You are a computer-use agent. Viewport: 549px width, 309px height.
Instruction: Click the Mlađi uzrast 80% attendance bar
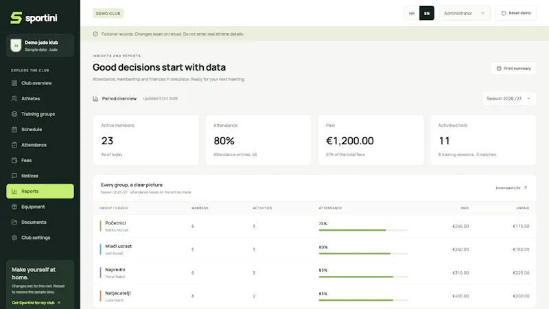click(363, 253)
